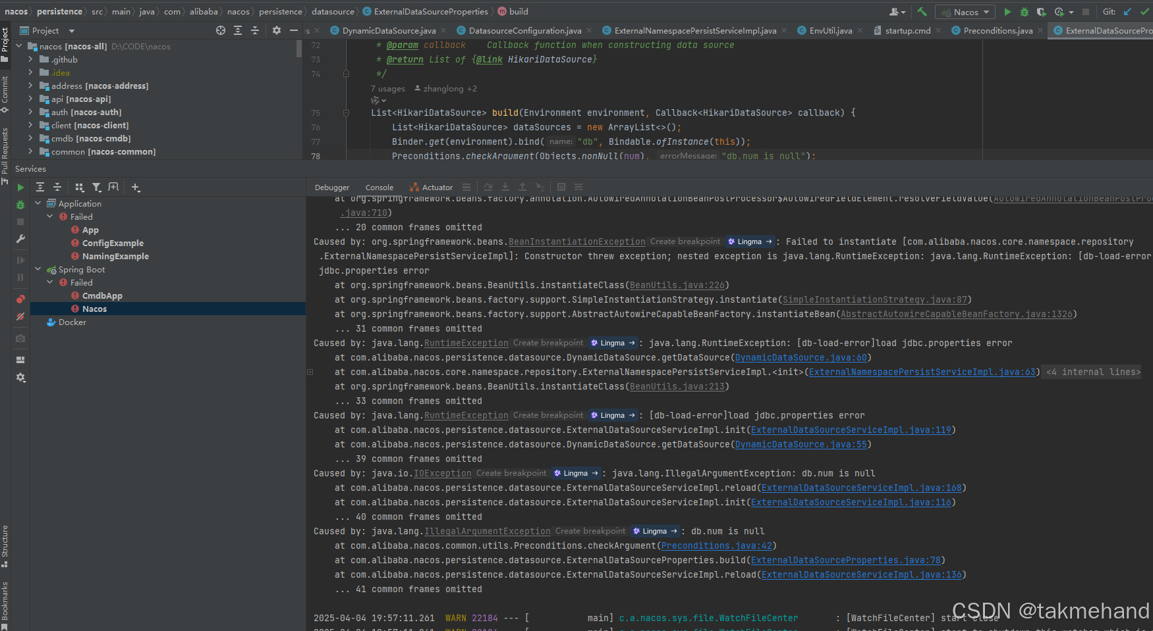Collapse all nodes in Services toolbar
The height and width of the screenshot is (631, 1153).
pos(57,188)
